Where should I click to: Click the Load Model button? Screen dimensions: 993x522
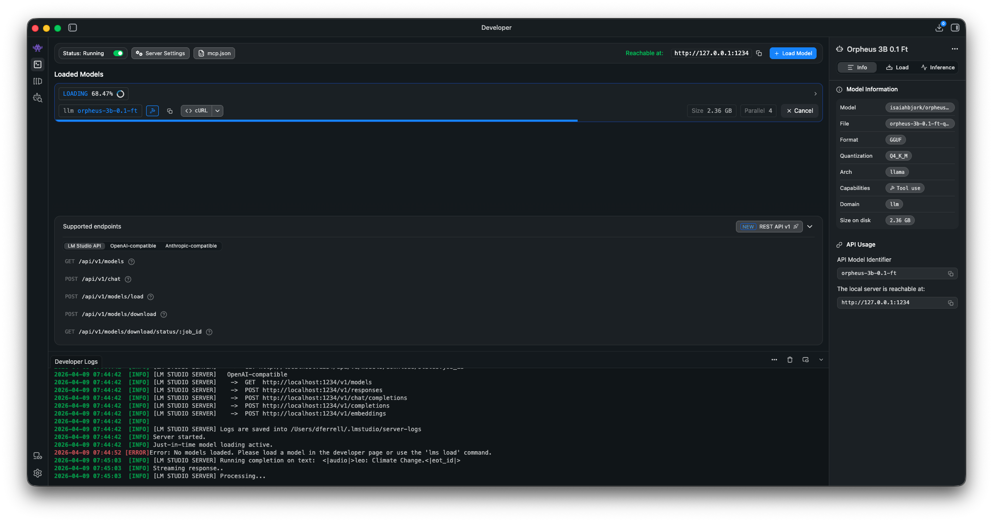[793, 53]
